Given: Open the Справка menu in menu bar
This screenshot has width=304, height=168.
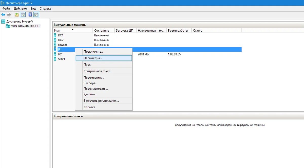Looking at the screenshot, I should (45, 8).
